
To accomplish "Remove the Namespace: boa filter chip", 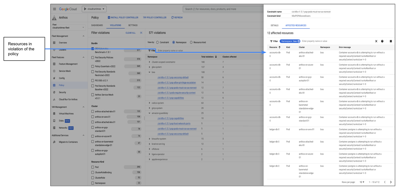I will [x=299, y=41].
